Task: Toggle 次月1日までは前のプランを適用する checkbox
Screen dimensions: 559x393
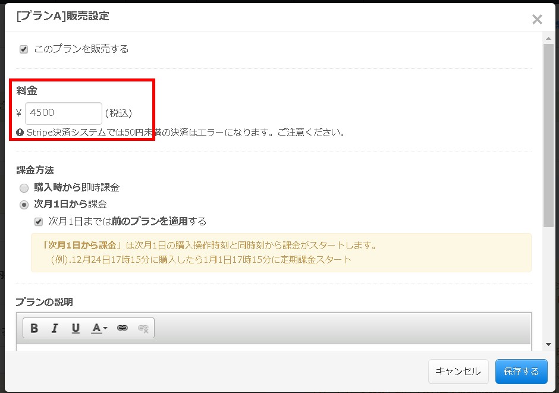Action: (39, 222)
